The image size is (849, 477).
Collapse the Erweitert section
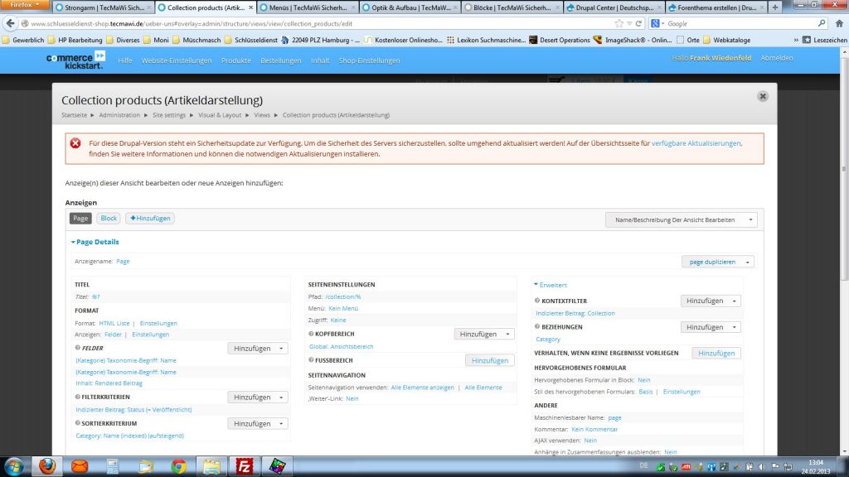click(551, 284)
